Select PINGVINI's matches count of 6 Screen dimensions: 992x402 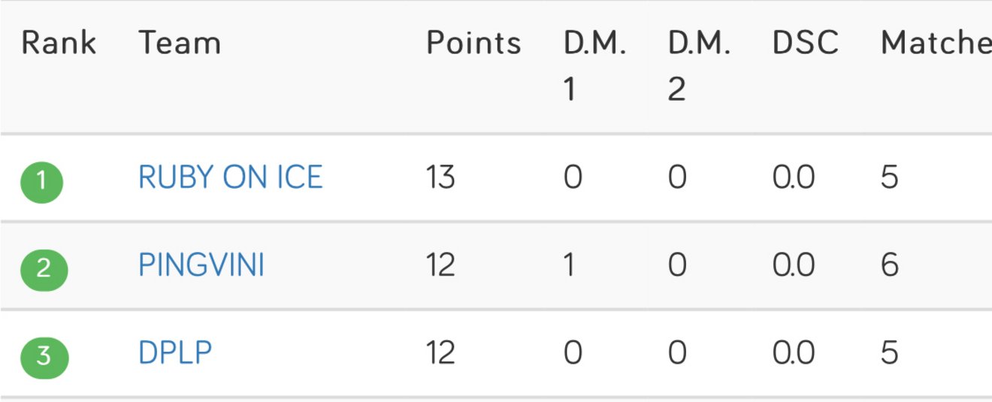pos(889,265)
